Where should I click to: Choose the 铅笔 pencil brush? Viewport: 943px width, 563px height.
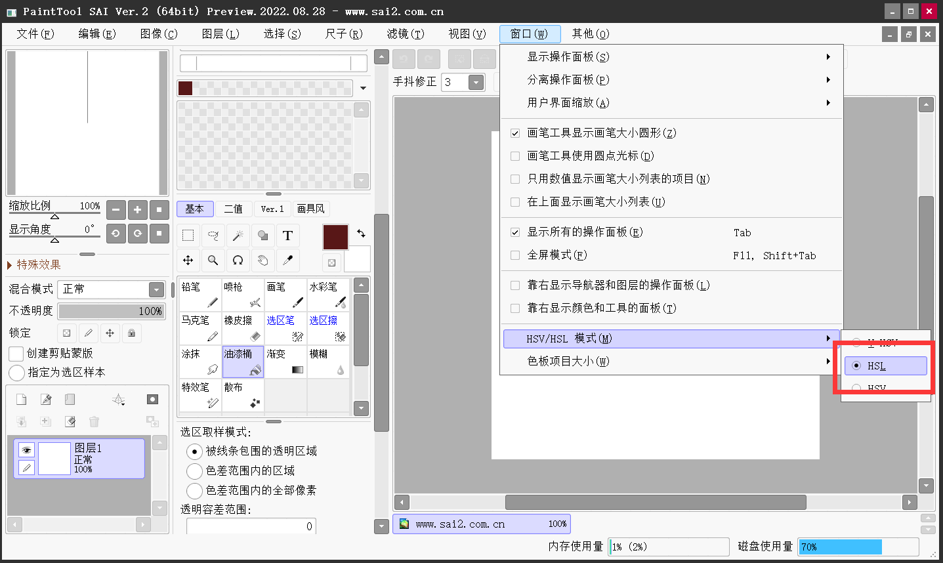point(200,294)
